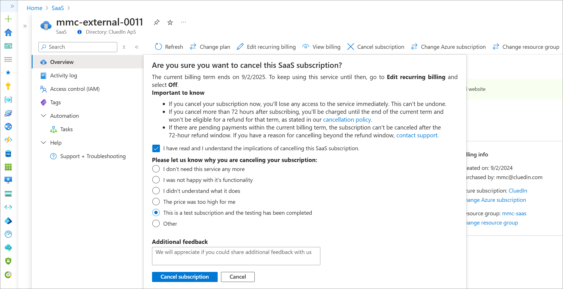The width and height of the screenshot is (563, 289).
Task: Confirm with the blue Cancel subscription button
Action: point(185,277)
